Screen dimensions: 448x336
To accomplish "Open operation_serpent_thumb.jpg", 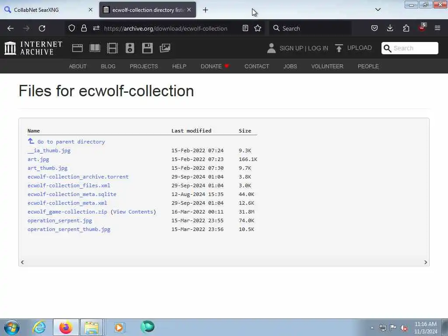I will [x=69, y=229].
